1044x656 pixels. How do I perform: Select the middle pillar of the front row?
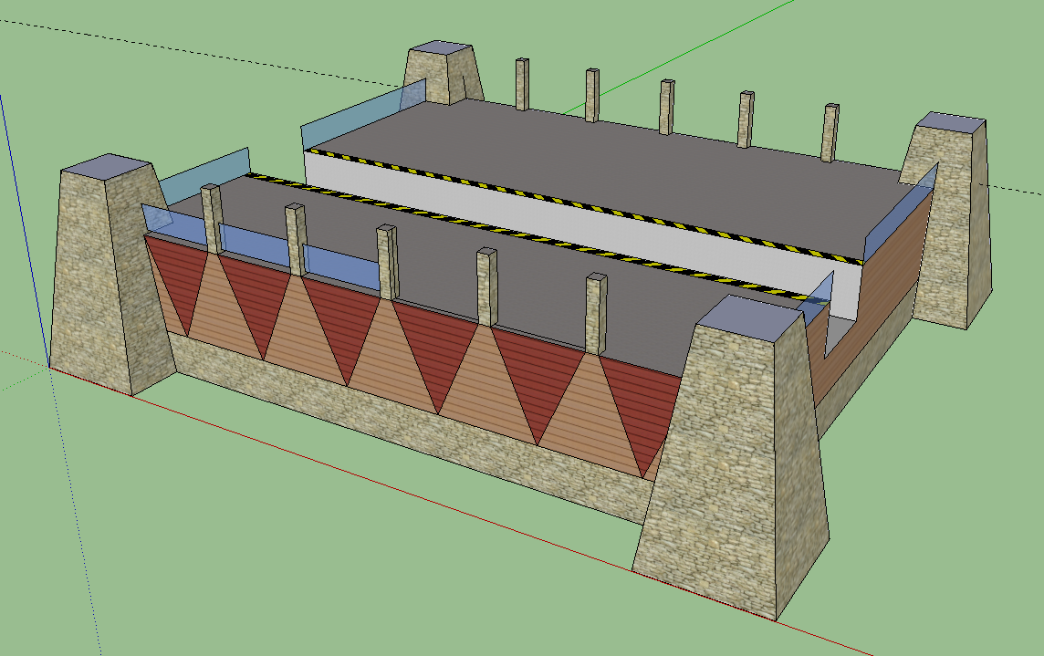(387, 262)
